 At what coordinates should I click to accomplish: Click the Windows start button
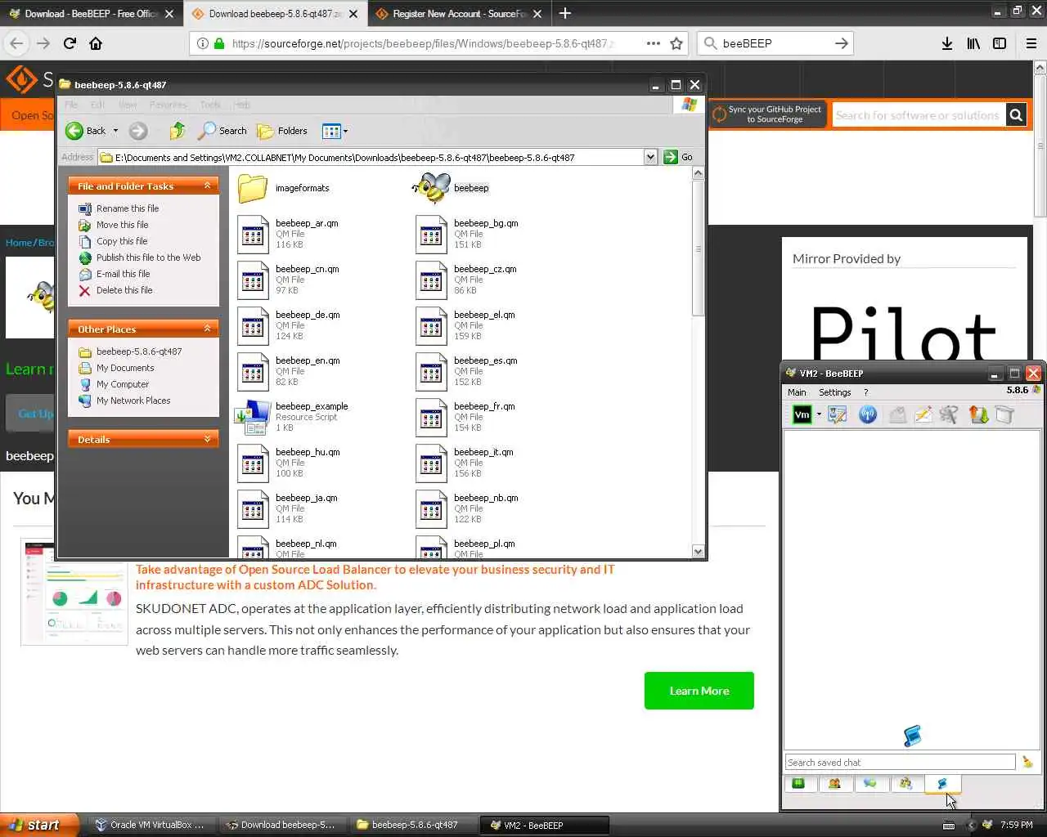point(39,825)
